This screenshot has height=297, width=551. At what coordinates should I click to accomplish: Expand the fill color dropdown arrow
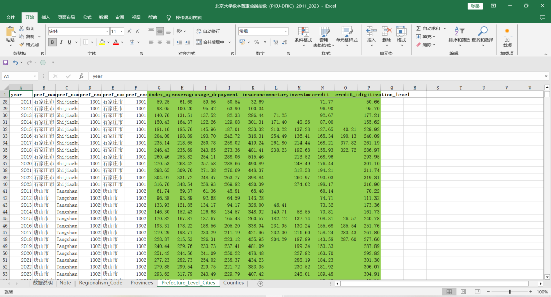click(x=108, y=42)
